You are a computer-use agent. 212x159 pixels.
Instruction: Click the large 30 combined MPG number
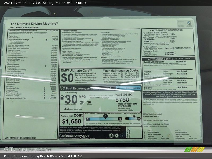tap(71, 99)
